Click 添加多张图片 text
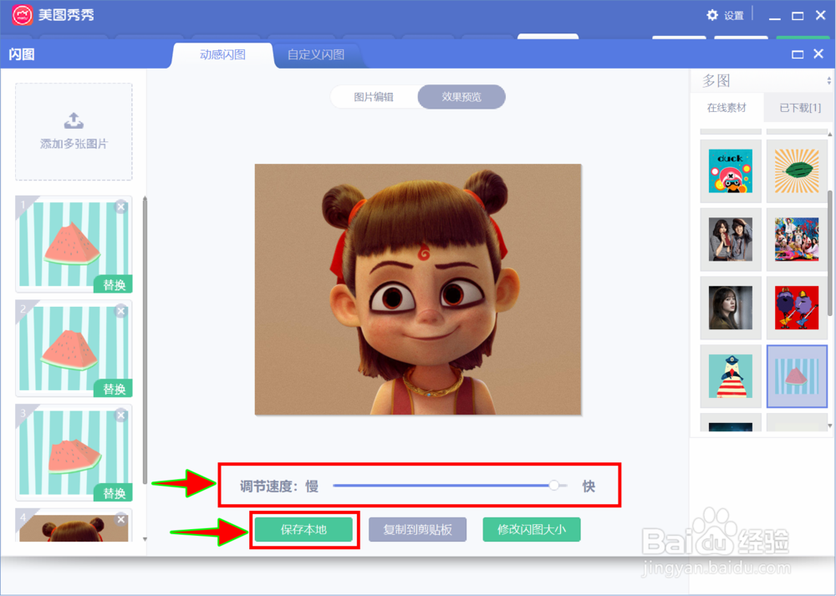This screenshot has height=596, width=836. point(74,144)
